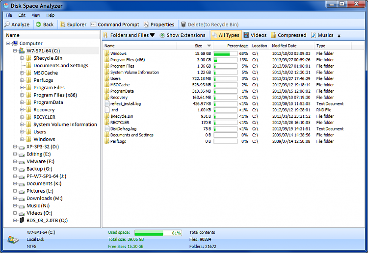Sort by the Modified Date column header
Screen dimensions: 368x253
tap(292, 46)
